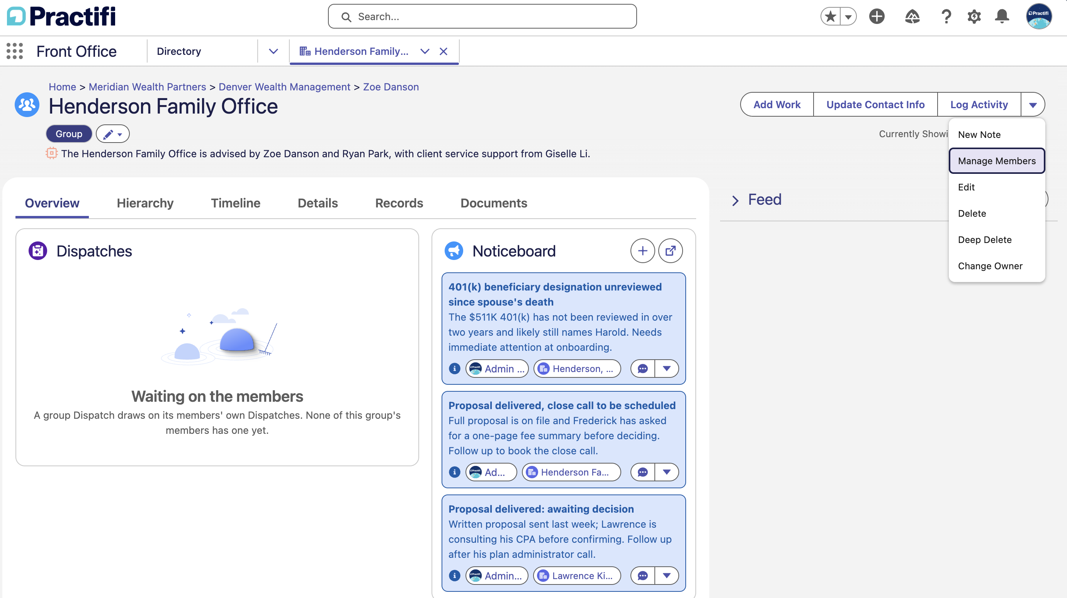Switch to the Details tab

(x=318, y=203)
